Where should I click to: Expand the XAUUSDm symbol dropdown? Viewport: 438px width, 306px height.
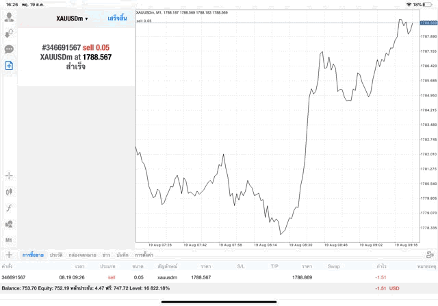point(72,18)
